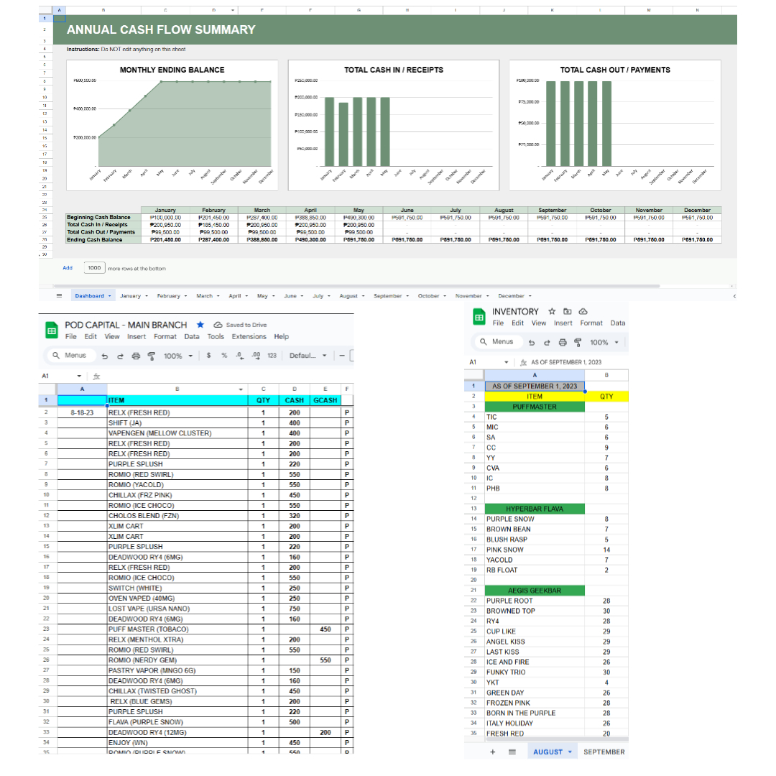The image size is (776, 776).
Task: Select the HYPERBAR FLAVA header cell
Action: (535, 509)
